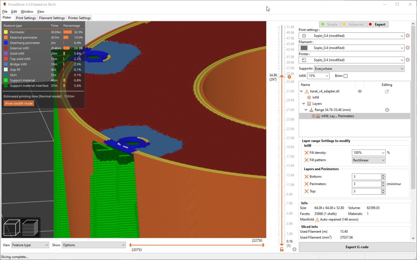Remove Fill density override X icon
The image size is (417, 260).
pos(306,153)
